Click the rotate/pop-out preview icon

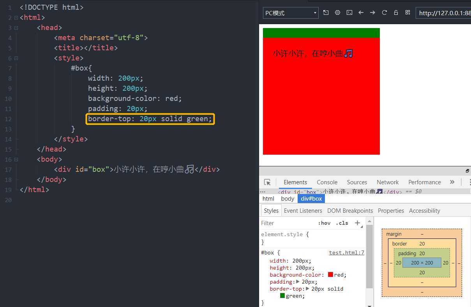click(x=326, y=12)
